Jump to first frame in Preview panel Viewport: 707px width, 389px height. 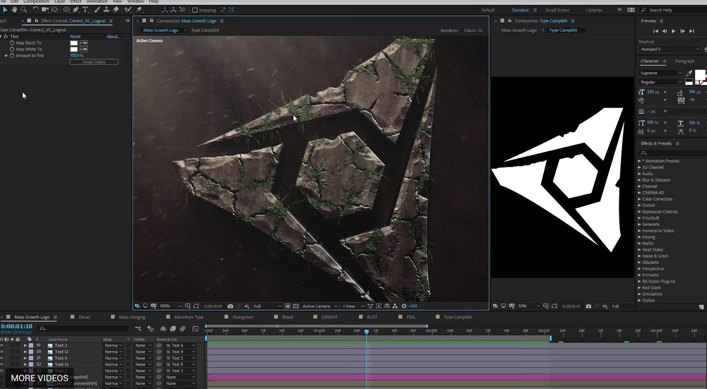(656, 31)
